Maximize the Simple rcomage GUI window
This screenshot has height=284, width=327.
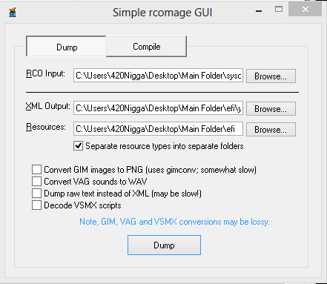coord(279,10)
